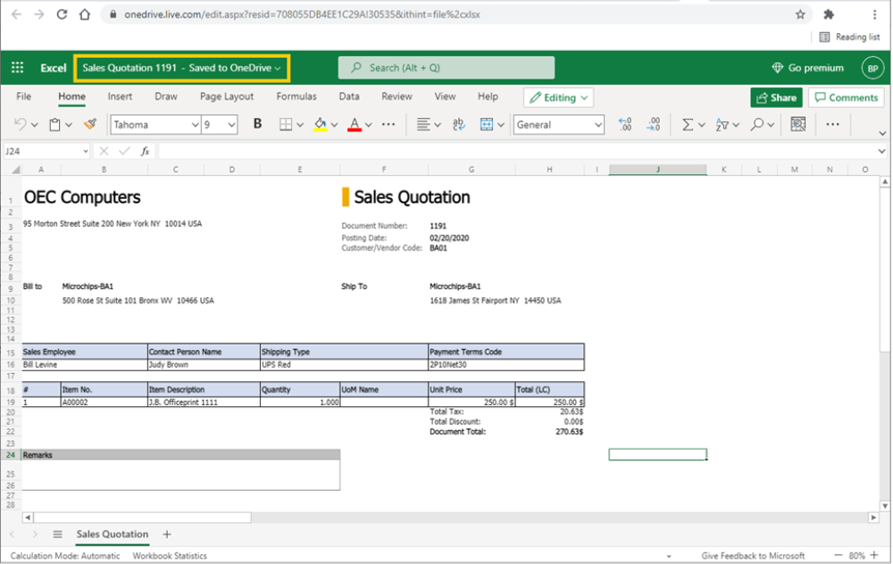Switch to the Formulas tab
This screenshot has height=564, width=893.
pyautogui.click(x=296, y=96)
